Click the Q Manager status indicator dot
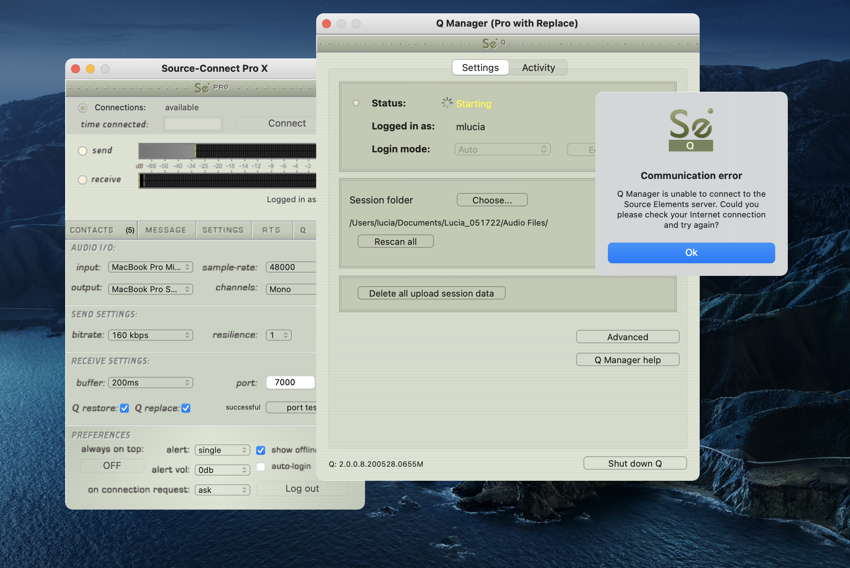 pyautogui.click(x=356, y=103)
